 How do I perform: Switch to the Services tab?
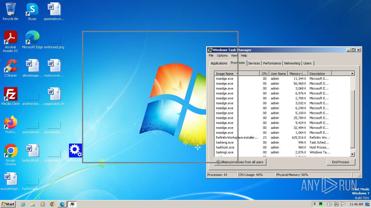pyautogui.click(x=254, y=63)
